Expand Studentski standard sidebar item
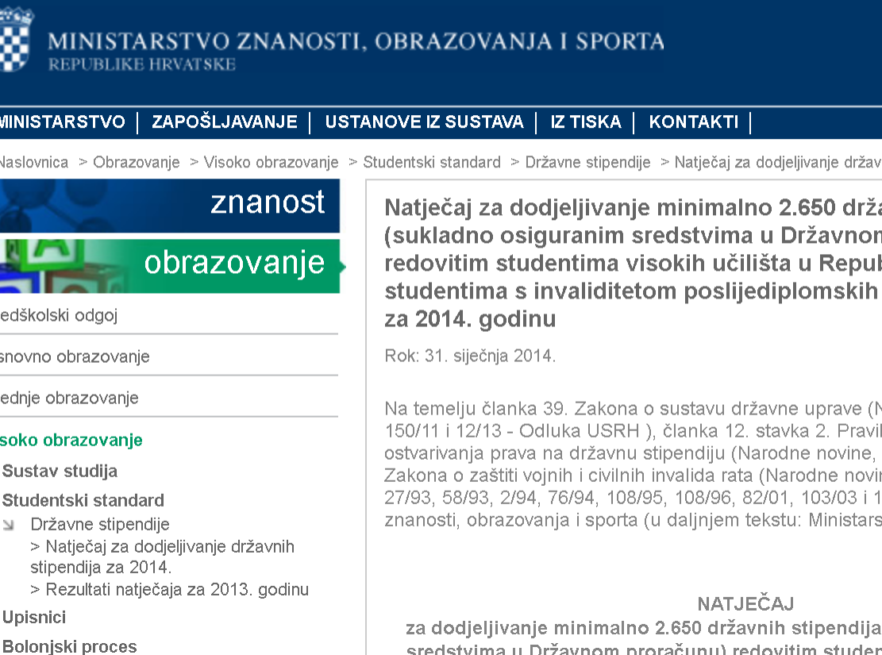 [x=83, y=501]
